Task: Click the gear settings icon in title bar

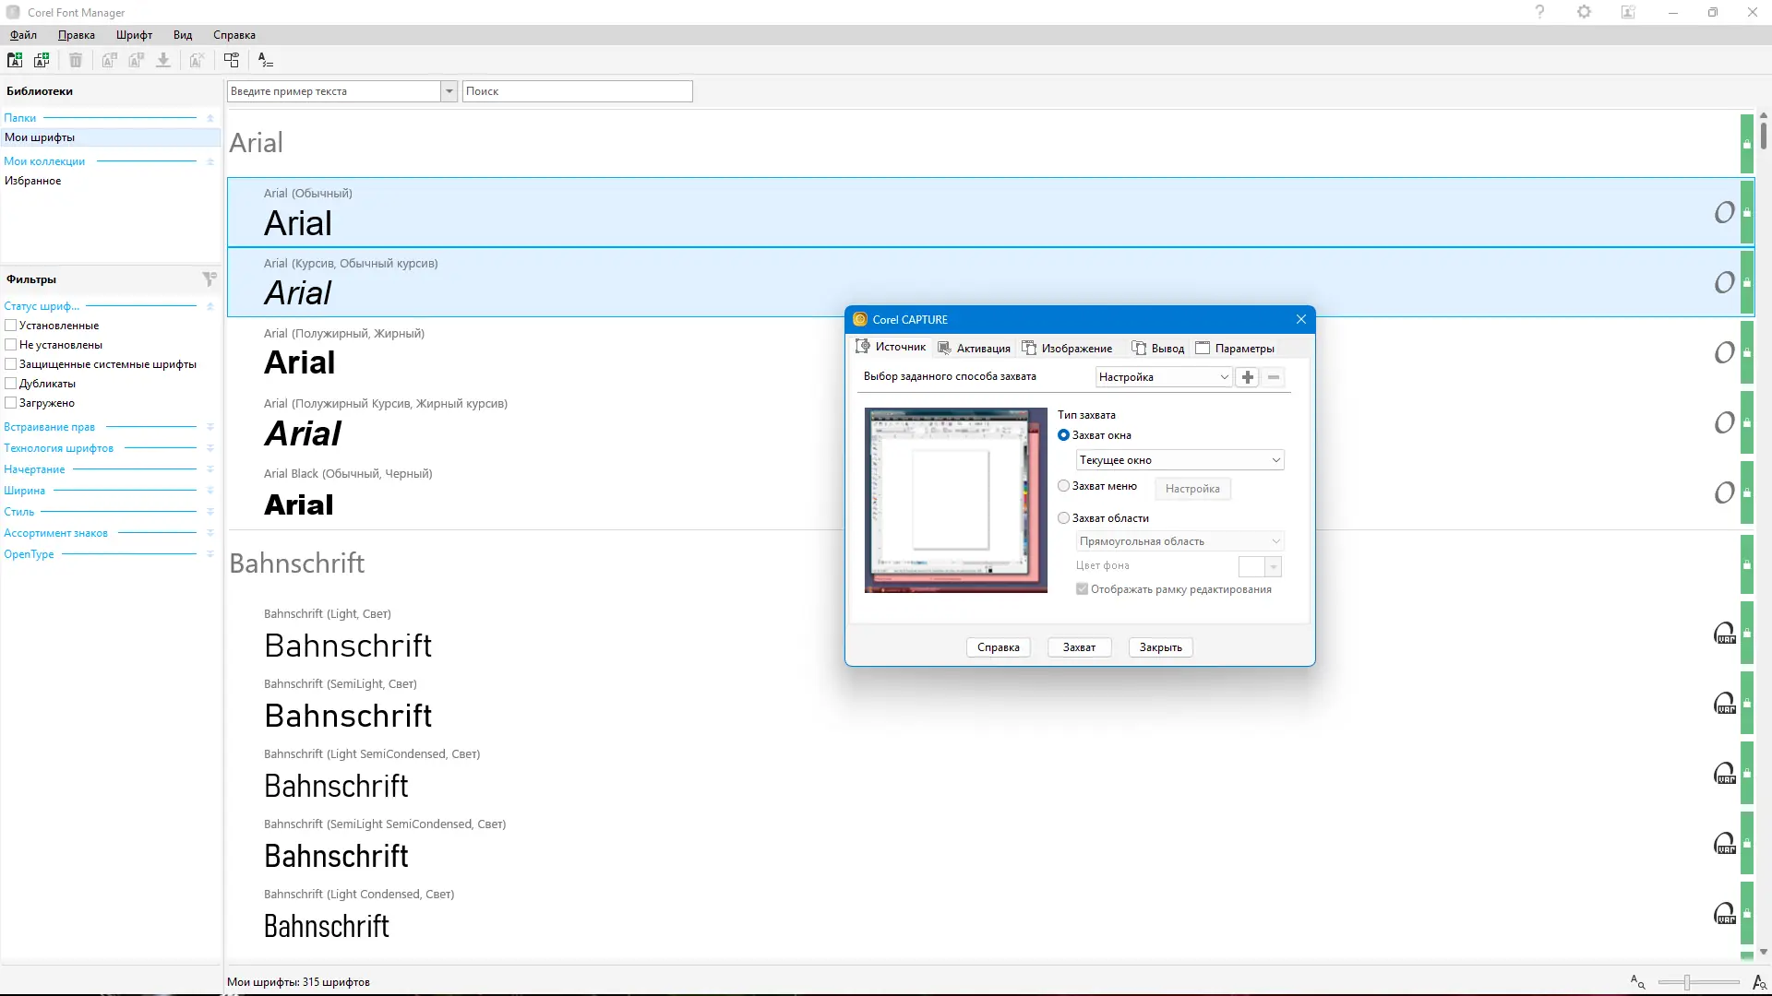Action: pos(1584,12)
